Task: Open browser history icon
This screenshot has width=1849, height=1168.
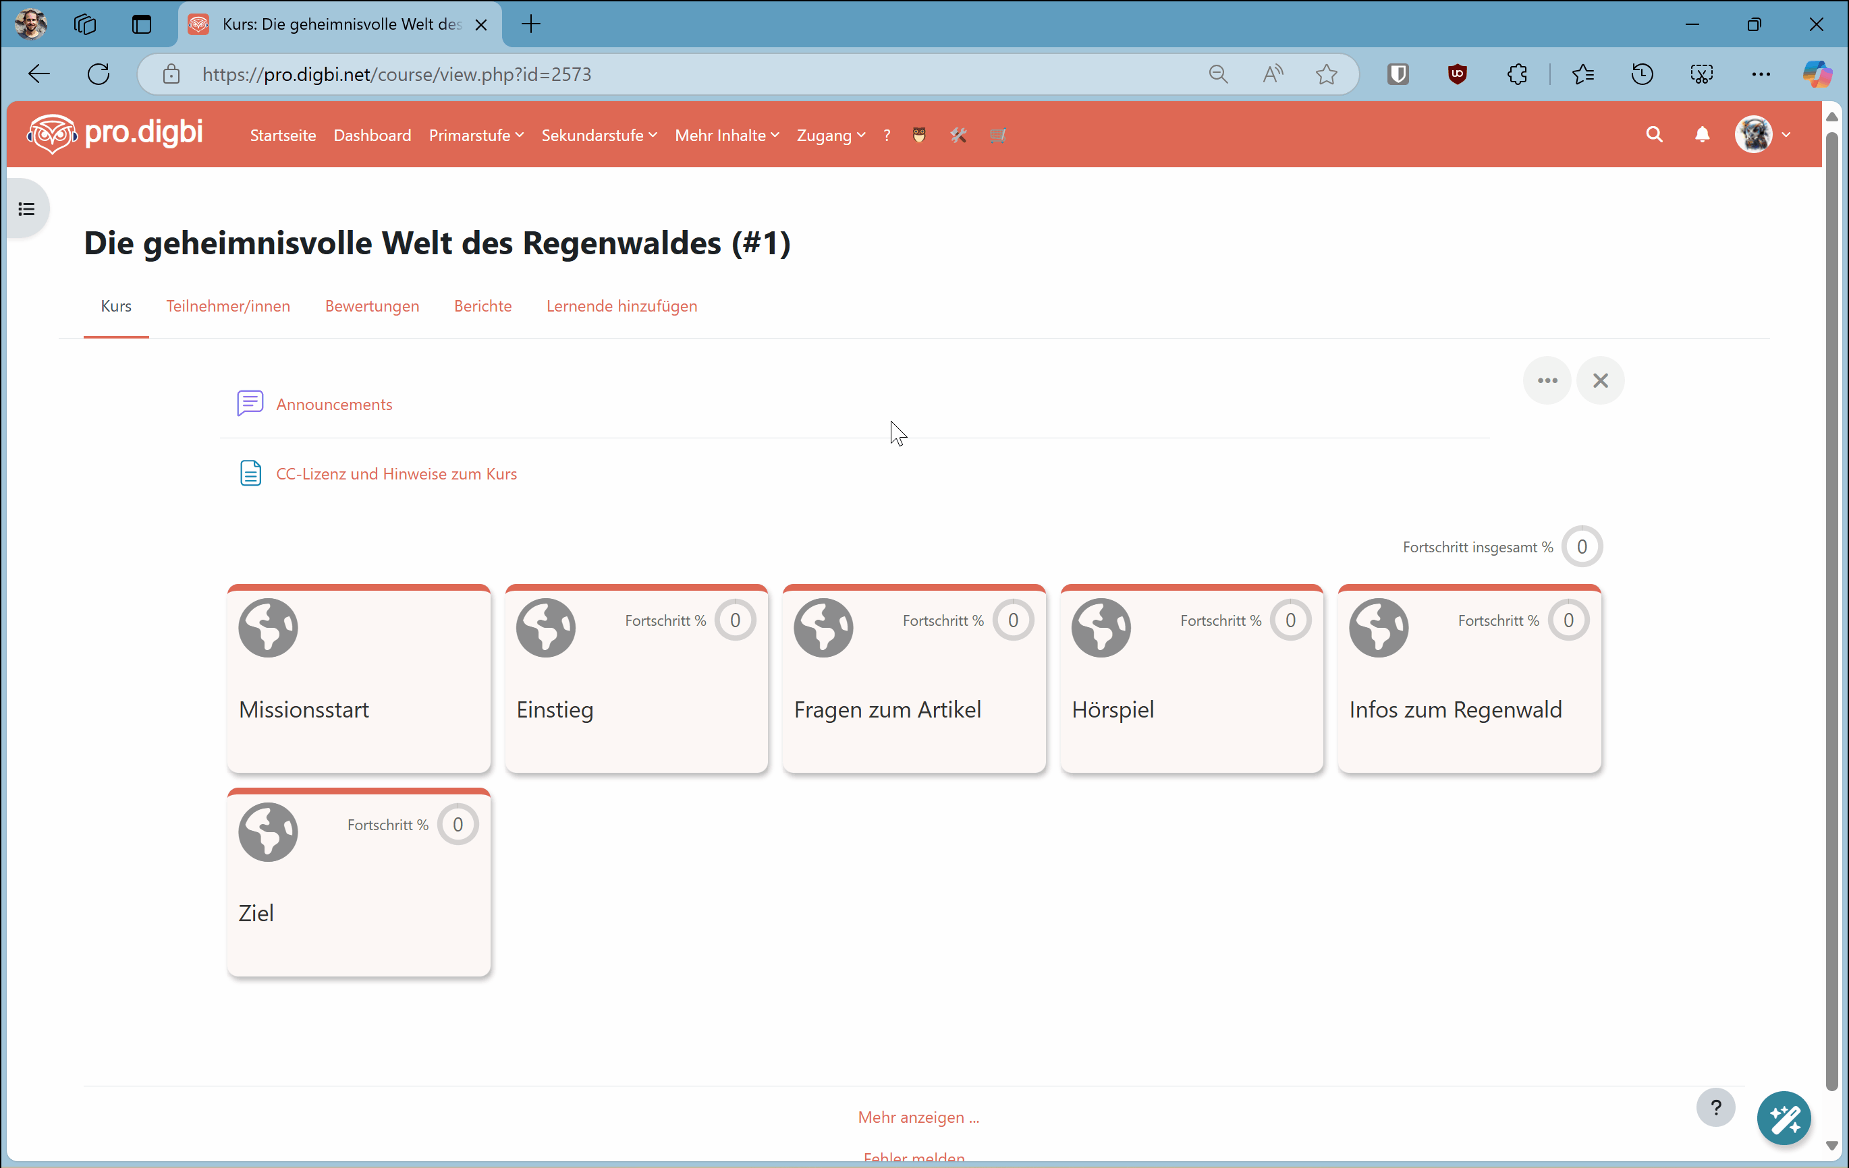Action: [1643, 74]
